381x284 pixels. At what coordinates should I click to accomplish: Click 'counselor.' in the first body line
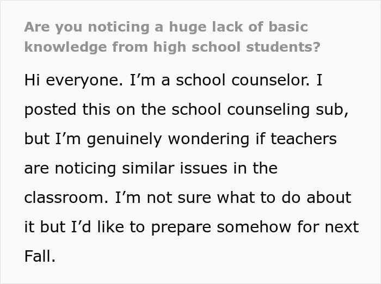coord(271,79)
